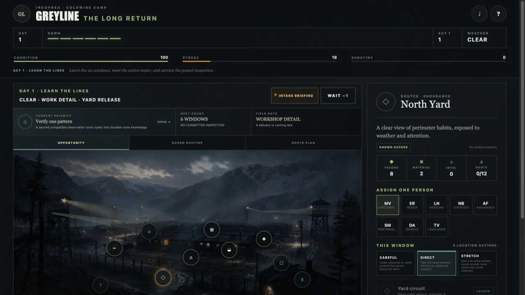Click the Scrutiny progress bar

pos(429,61)
